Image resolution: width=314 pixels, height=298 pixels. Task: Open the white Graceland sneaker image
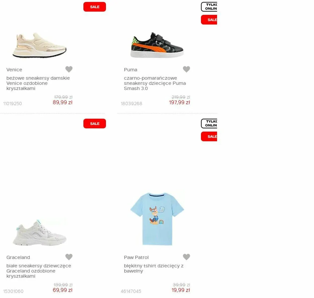point(39,232)
